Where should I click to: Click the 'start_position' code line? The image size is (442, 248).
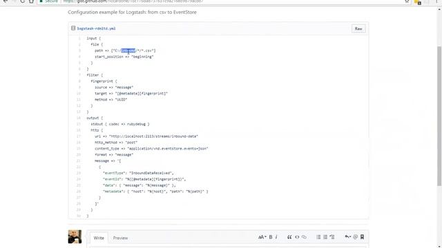pyautogui.click(x=124, y=56)
